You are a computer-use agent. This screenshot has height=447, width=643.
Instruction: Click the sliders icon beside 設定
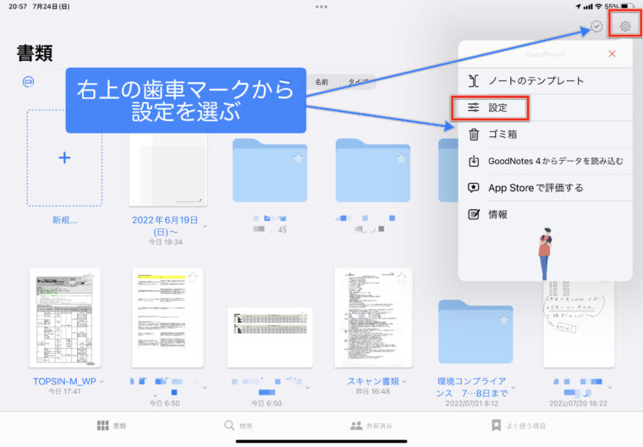[474, 108]
